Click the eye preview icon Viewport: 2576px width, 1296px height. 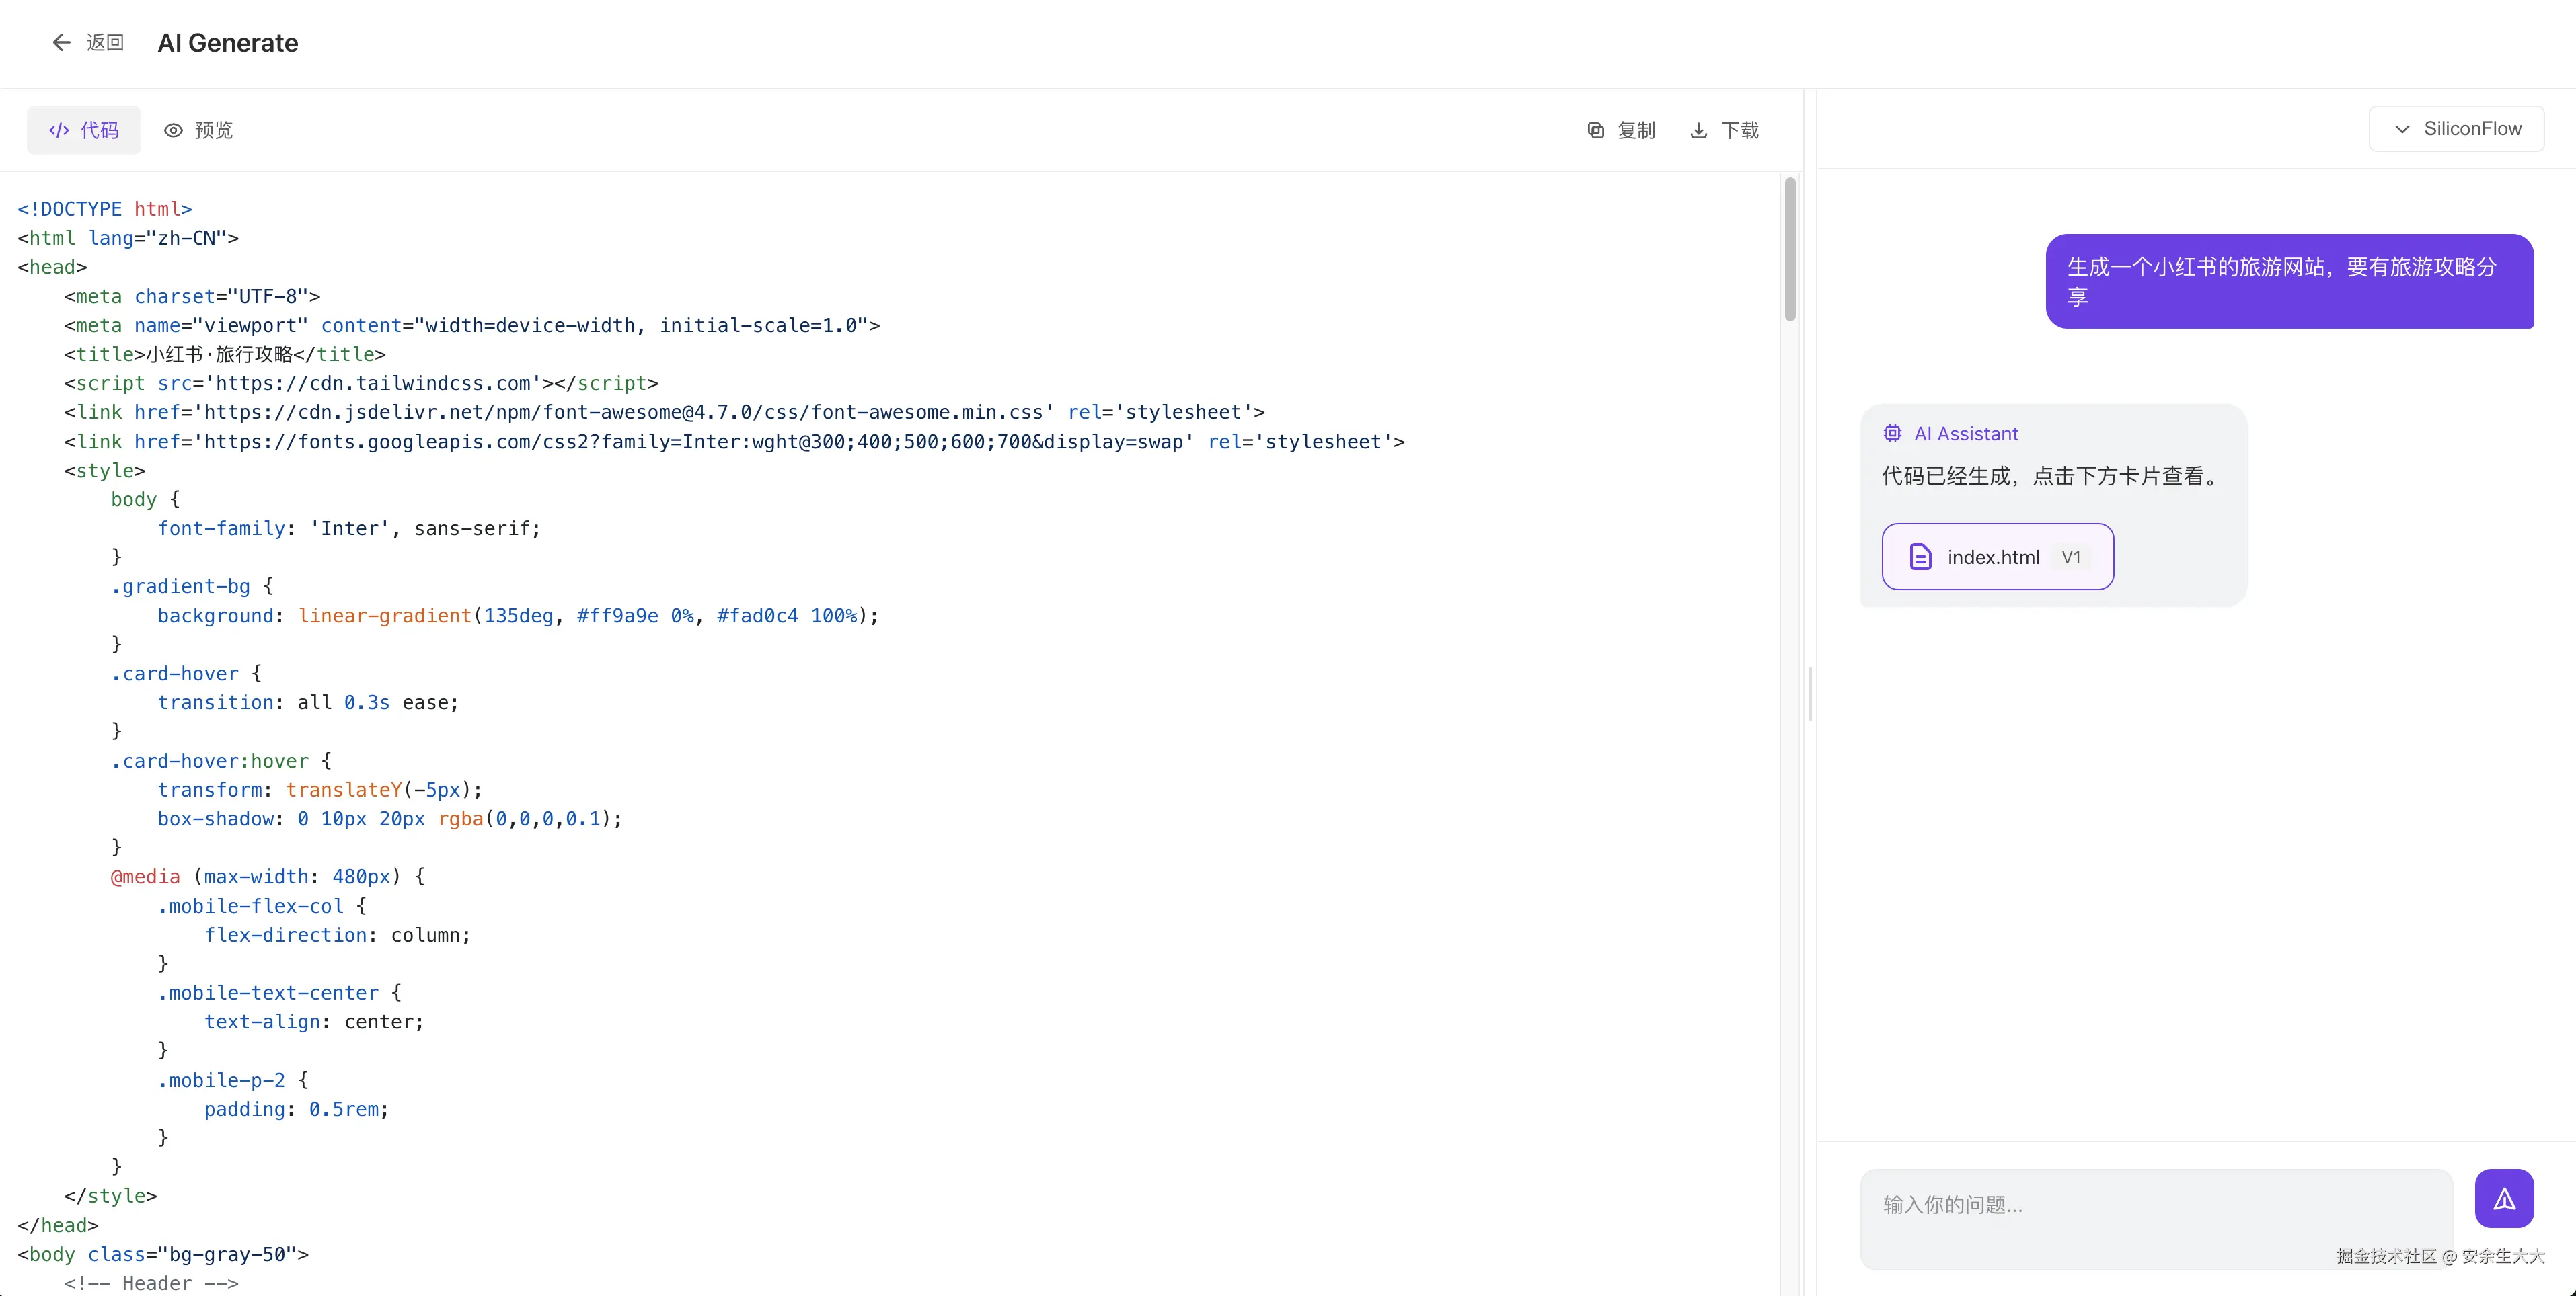click(174, 130)
